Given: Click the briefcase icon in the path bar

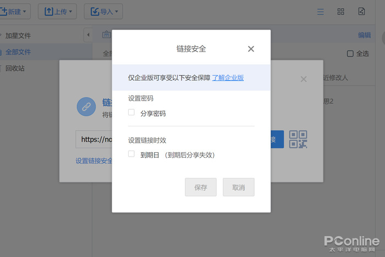Looking at the screenshot, I should (106, 35).
